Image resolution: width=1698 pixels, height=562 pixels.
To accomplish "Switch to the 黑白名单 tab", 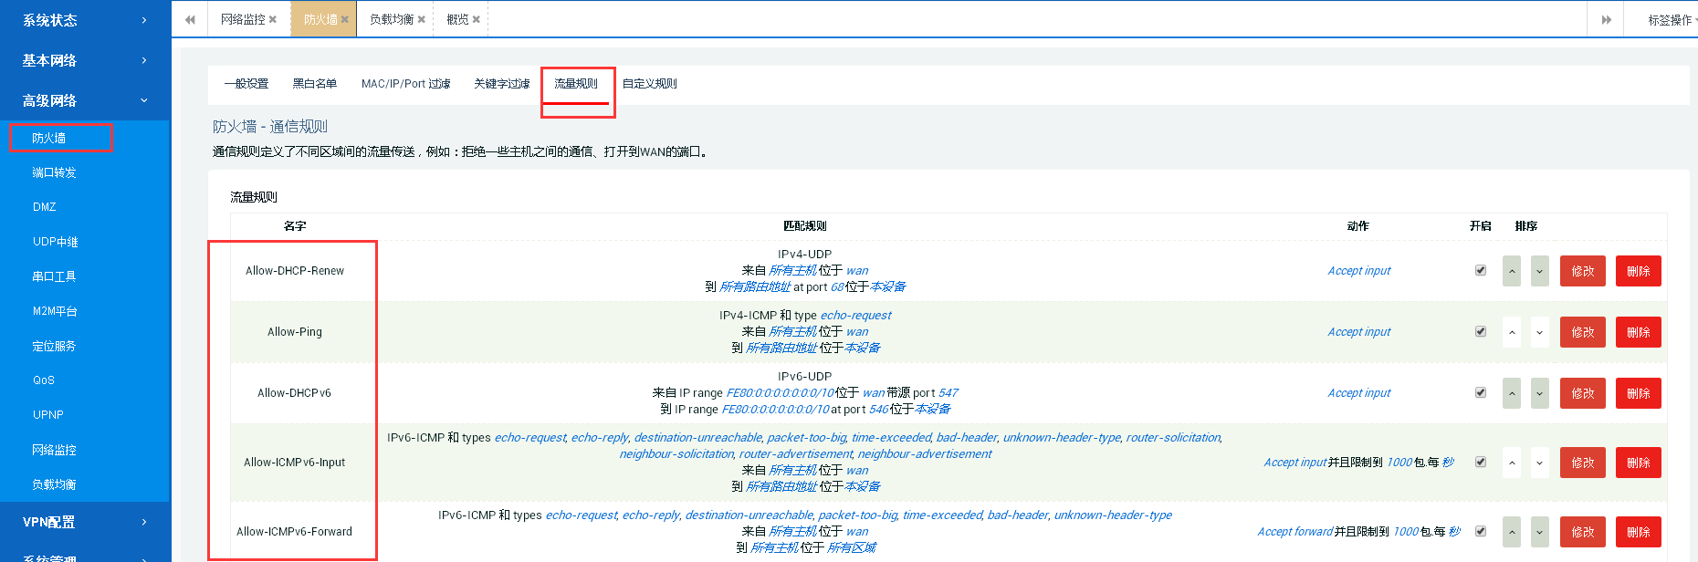I will (315, 84).
